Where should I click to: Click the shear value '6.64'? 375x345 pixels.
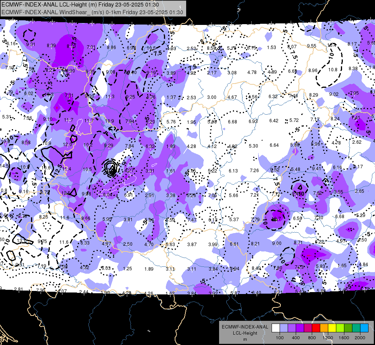[x=274, y=145]
